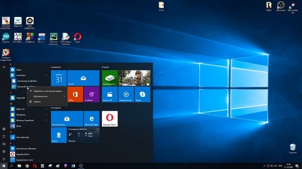This screenshot has width=302, height=169.
Task: Expand Дополнительно submenu arrow
Action: 64,96
